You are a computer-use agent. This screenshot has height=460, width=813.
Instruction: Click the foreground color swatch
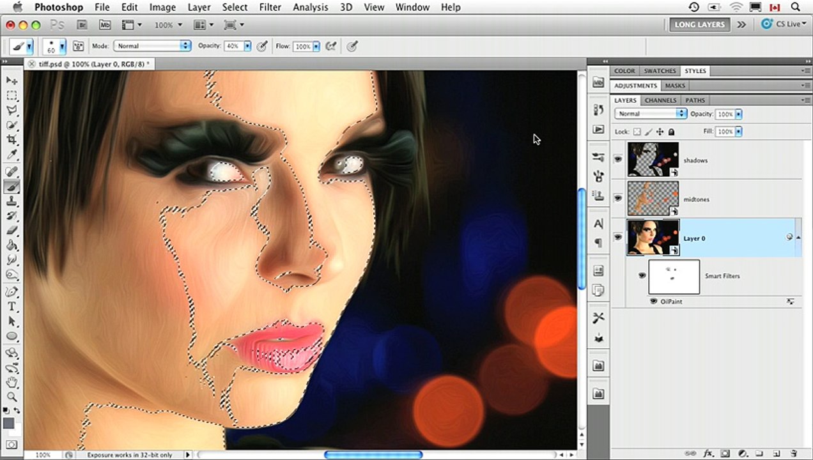point(9,423)
